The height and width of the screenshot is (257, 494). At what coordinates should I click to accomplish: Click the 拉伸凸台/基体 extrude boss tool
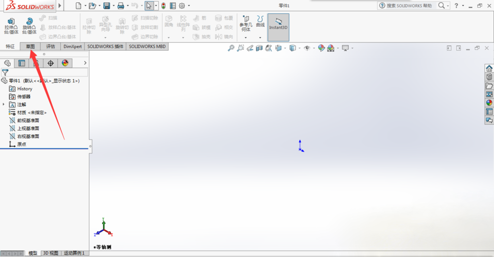point(11,26)
